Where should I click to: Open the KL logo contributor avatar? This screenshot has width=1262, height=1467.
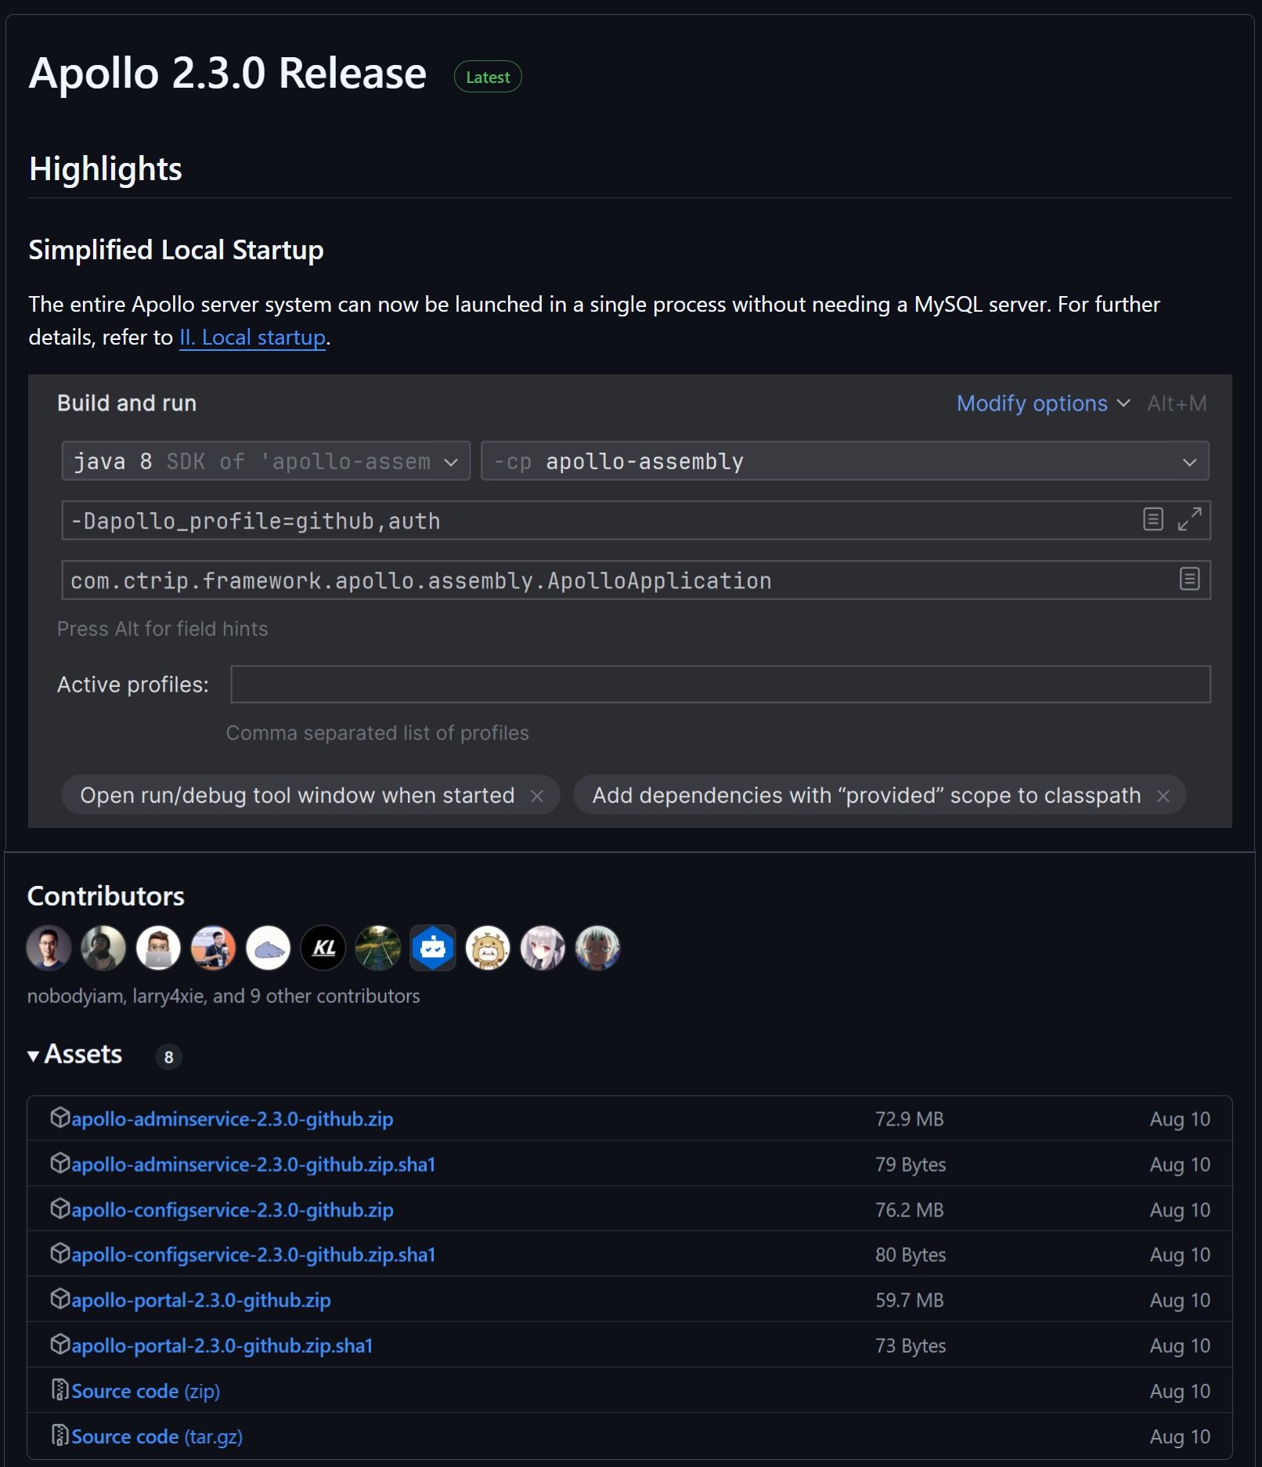(x=323, y=948)
